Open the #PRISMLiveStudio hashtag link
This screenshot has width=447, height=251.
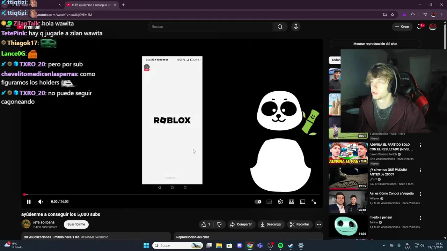(x=95, y=237)
